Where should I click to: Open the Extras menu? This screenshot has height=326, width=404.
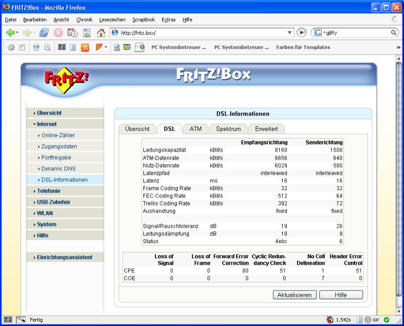click(x=169, y=20)
